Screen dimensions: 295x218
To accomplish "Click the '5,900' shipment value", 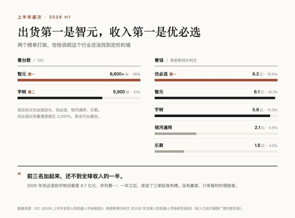I will coord(119,92).
